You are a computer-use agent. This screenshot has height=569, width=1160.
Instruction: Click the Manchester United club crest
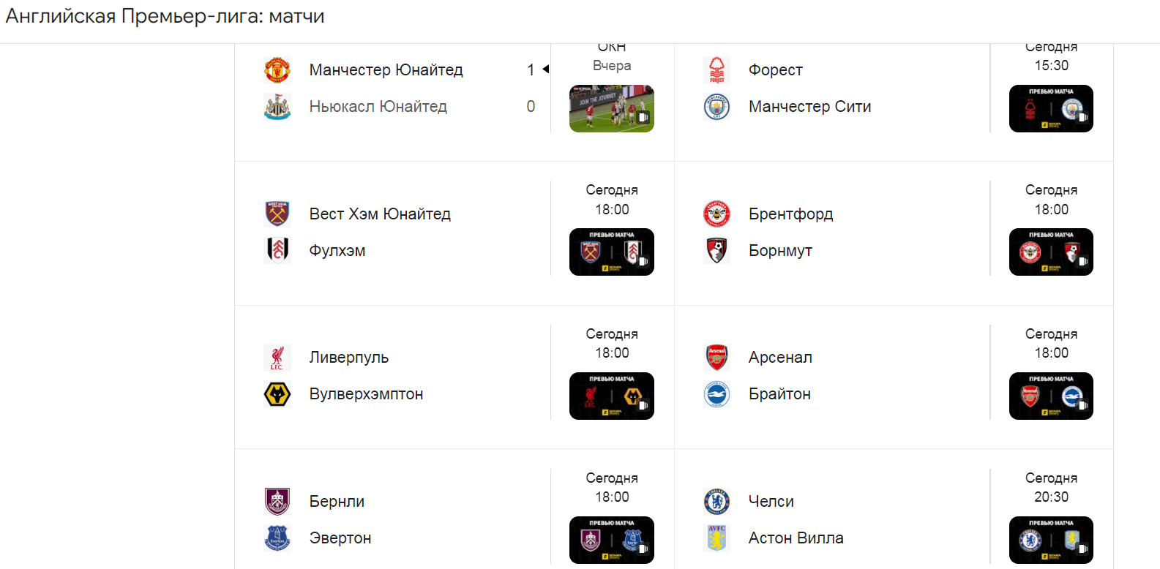click(277, 70)
